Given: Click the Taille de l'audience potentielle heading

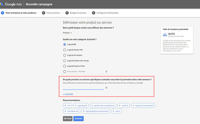Looking at the screenshot, I should click(x=175, y=29).
